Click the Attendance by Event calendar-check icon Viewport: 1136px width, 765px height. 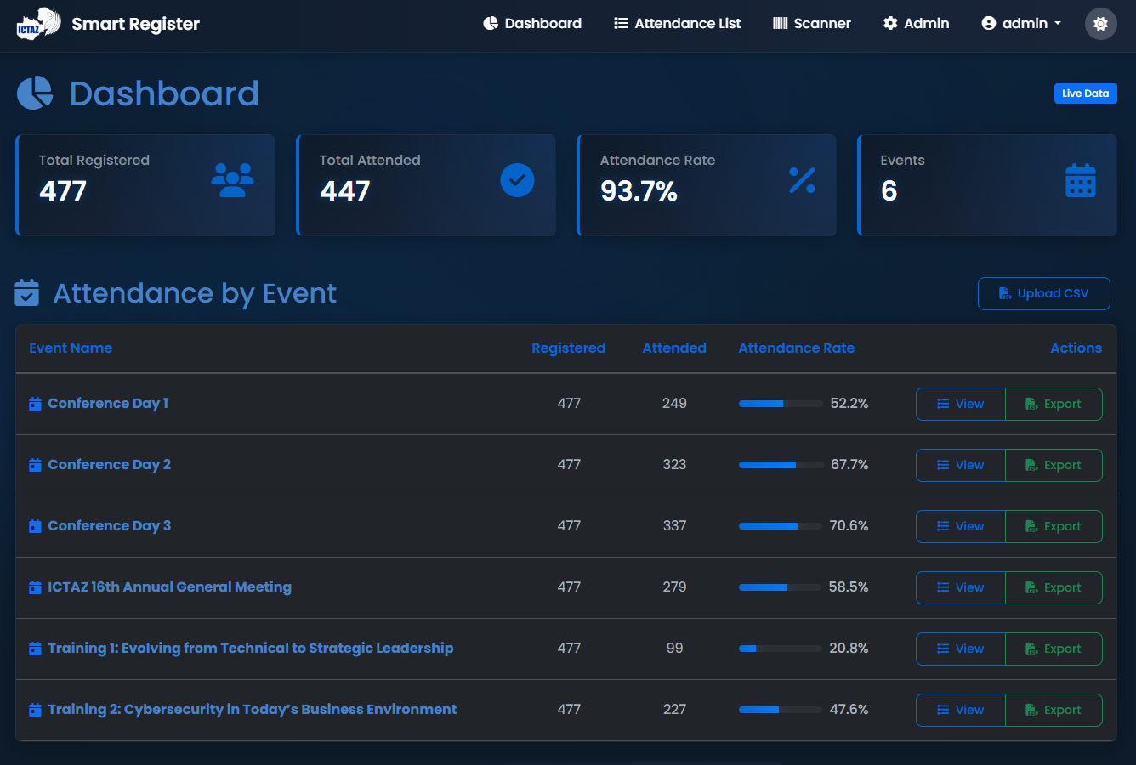[x=27, y=293]
